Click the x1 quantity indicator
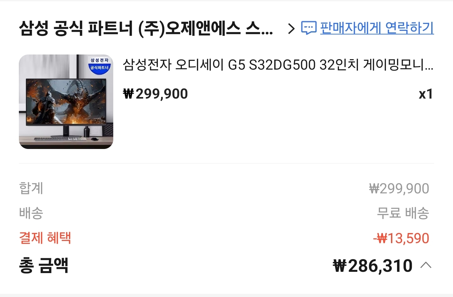This screenshot has height=297, width=453. click(x=426, y=94)
